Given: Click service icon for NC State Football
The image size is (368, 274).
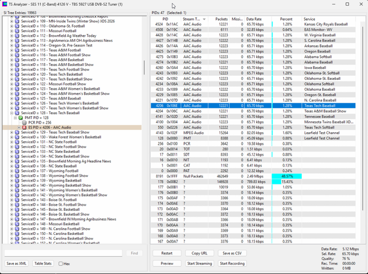Looking at the screenshot, I should tap(17, 142).
